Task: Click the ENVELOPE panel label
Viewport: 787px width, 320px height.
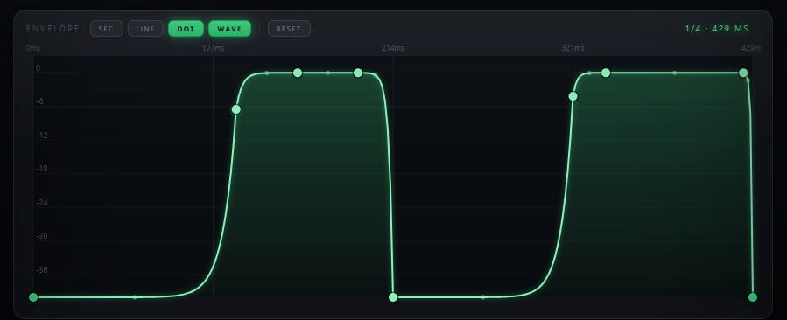Action: click(53, 29)
